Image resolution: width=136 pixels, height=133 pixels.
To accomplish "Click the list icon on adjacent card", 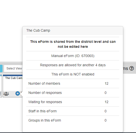I will pyautogui.click(x=0, y=94).
